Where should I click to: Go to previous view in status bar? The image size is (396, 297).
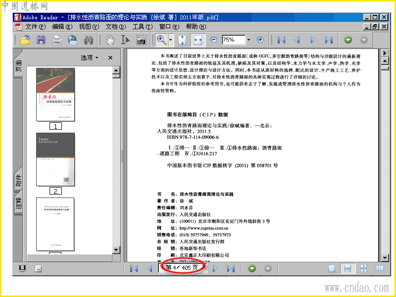click(x=252, y=268)
